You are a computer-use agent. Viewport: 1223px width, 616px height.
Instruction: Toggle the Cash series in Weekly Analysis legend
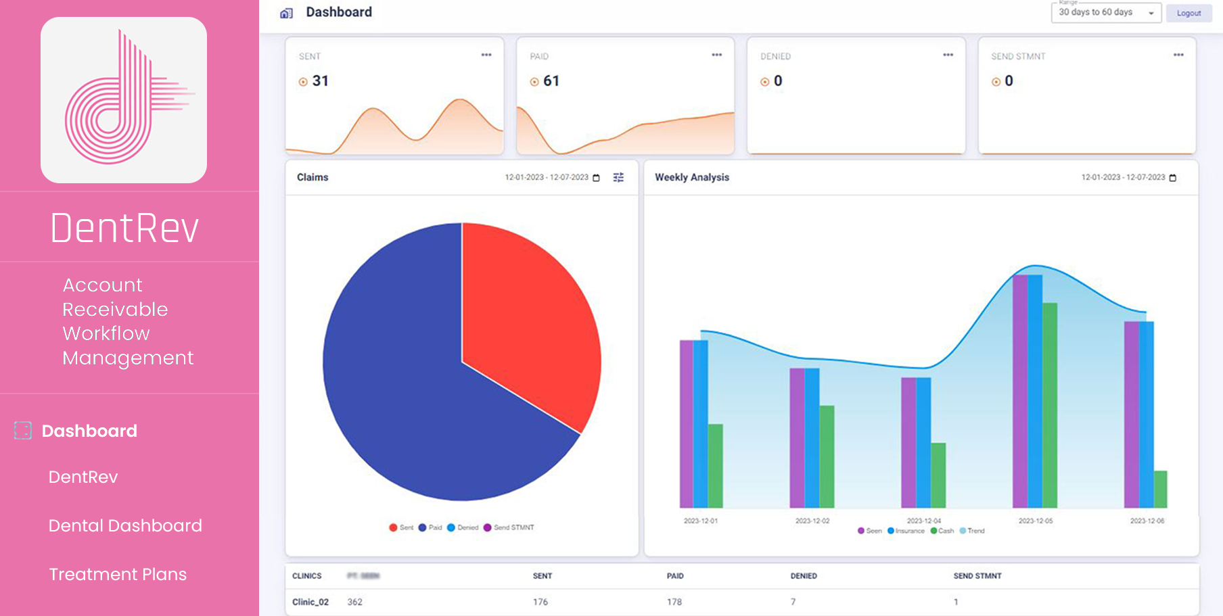tap(942, 531)
